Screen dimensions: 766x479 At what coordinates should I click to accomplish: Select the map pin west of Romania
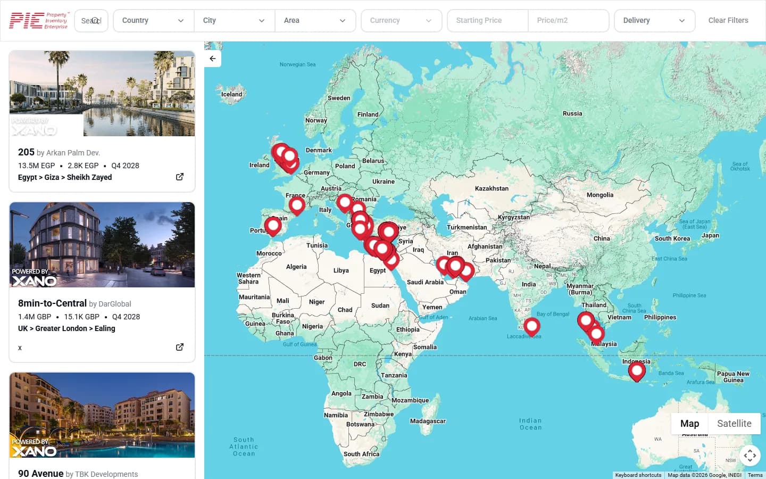pyautogui.click(x=345, y=202)
